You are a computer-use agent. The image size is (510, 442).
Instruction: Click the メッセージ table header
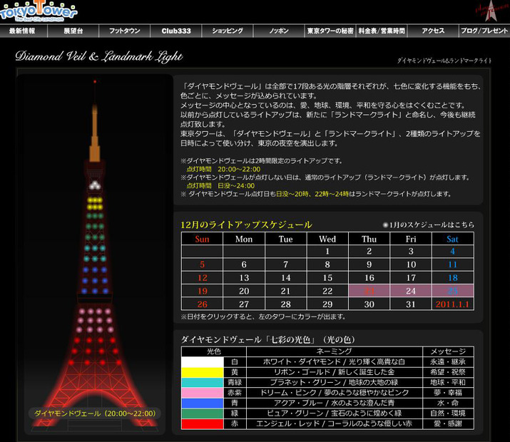[448, 351]
